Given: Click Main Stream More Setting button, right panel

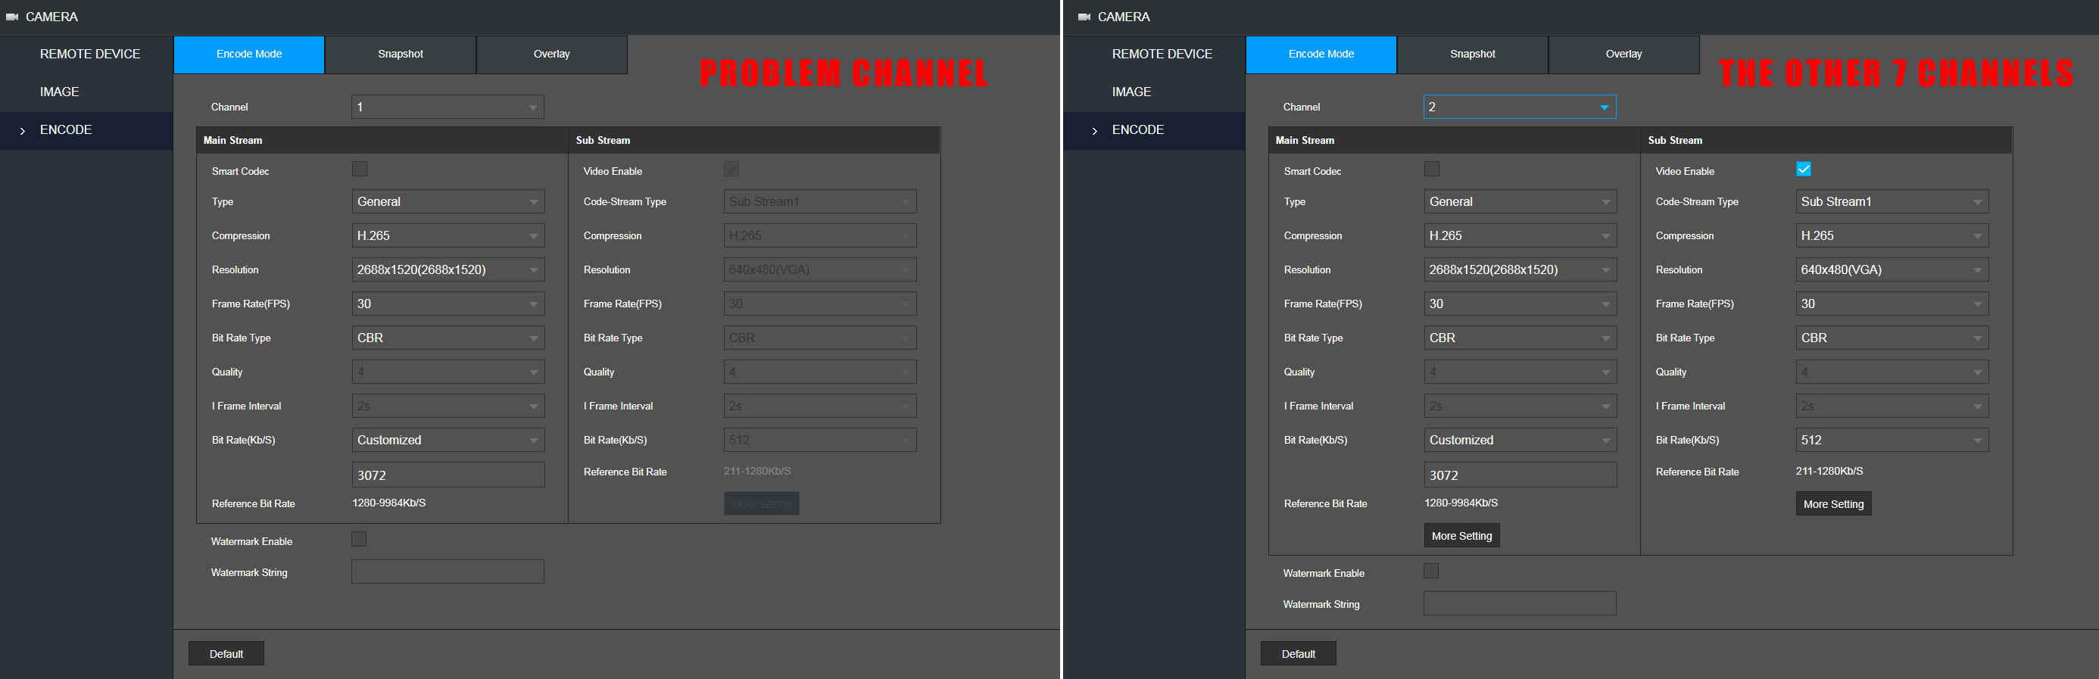Looking at the screenshot, I should [x=1463, y=536].
